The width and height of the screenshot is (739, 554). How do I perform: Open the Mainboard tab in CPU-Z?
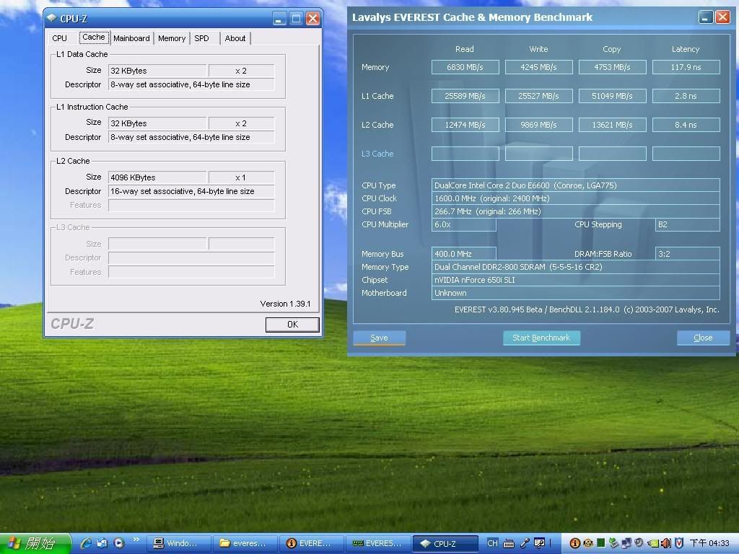coord(131,38)
